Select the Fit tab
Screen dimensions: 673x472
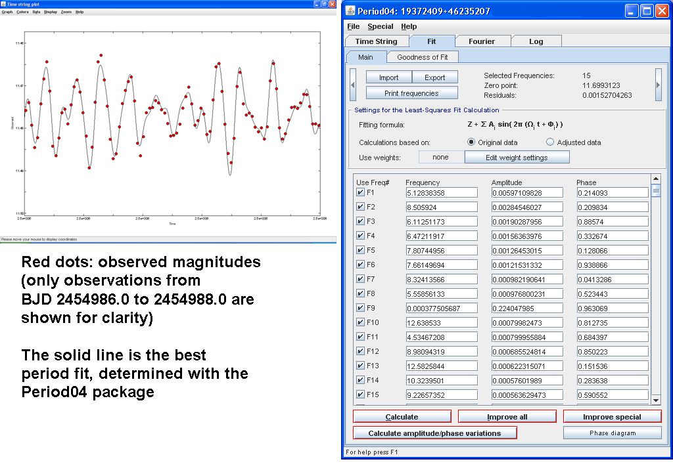click(431, 41)
